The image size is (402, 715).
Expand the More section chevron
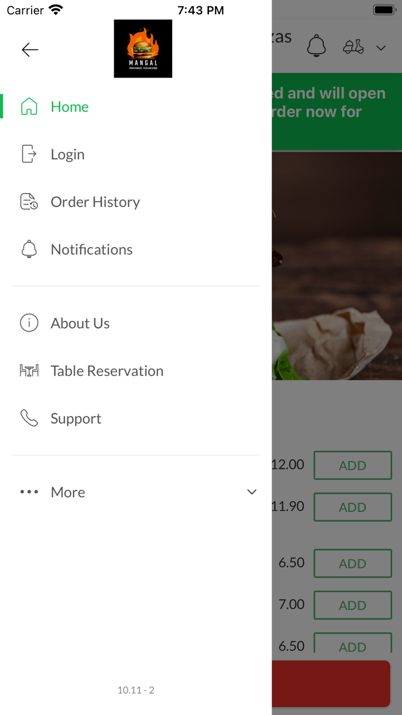tap(252, 492)
